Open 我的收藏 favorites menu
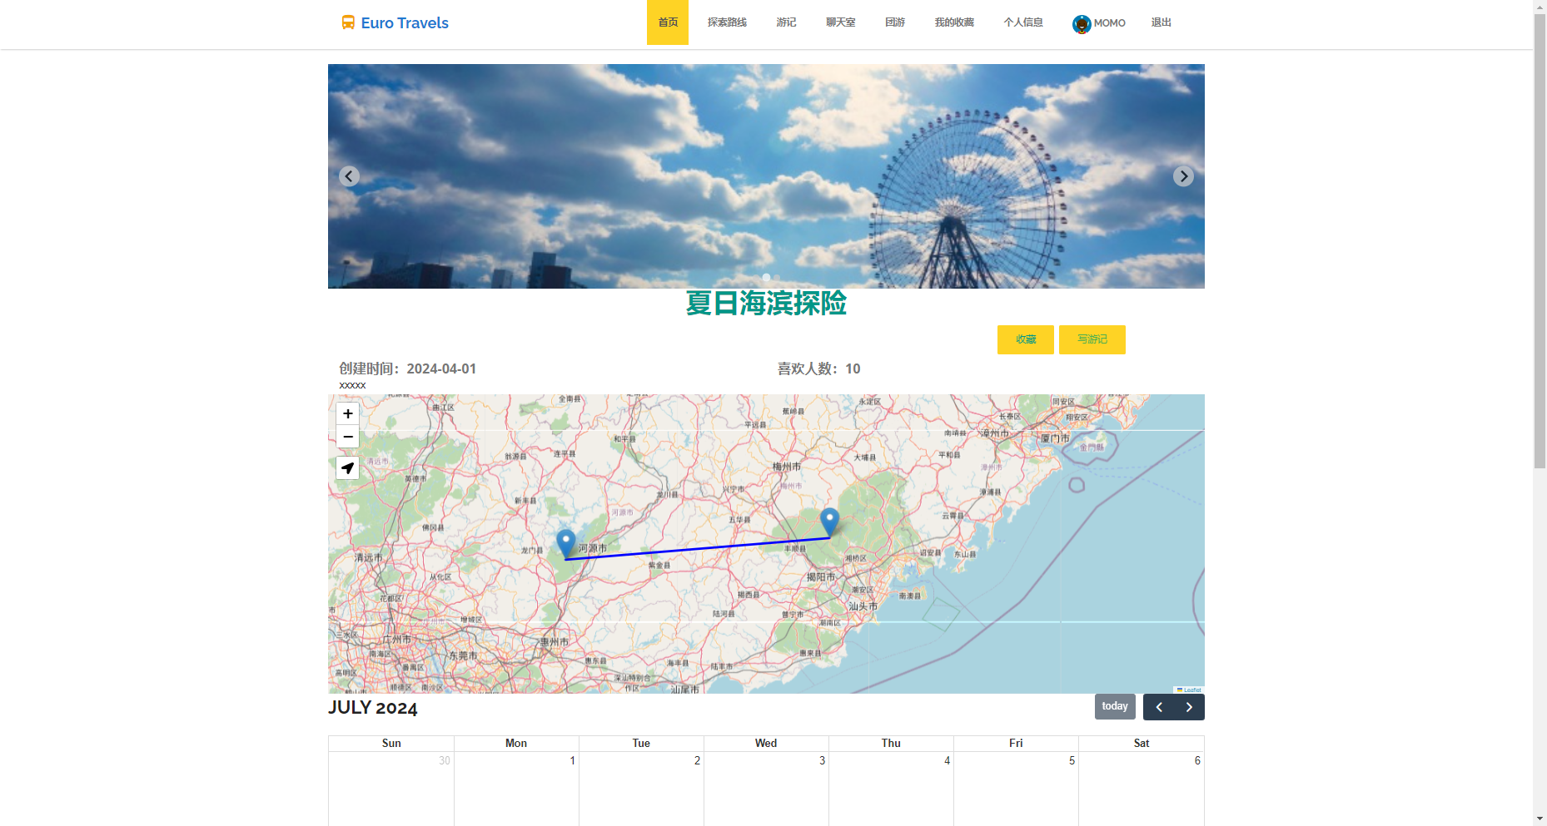This screenshot has height=826, width=1547. coord(954,22)
